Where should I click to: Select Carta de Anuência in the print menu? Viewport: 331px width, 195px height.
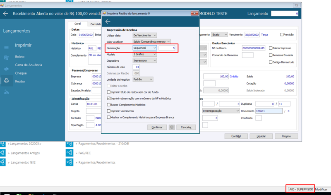point(29,65)
